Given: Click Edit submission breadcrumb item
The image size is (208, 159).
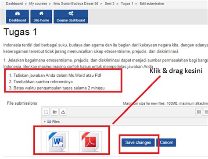Looking at the screenshot, I should coord(152,4).
